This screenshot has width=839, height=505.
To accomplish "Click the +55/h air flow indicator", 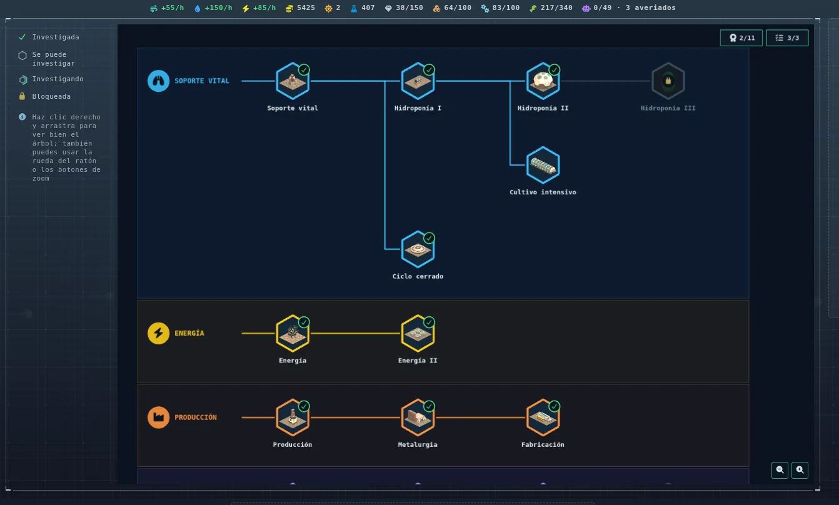I will [x=167, y=8].
